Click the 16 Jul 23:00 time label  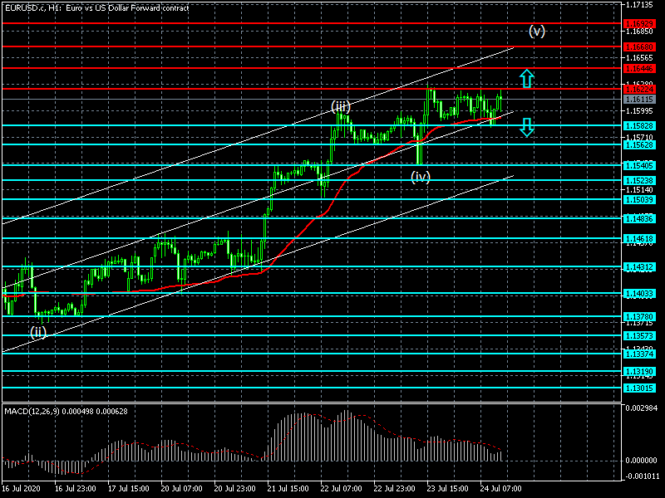76,489
